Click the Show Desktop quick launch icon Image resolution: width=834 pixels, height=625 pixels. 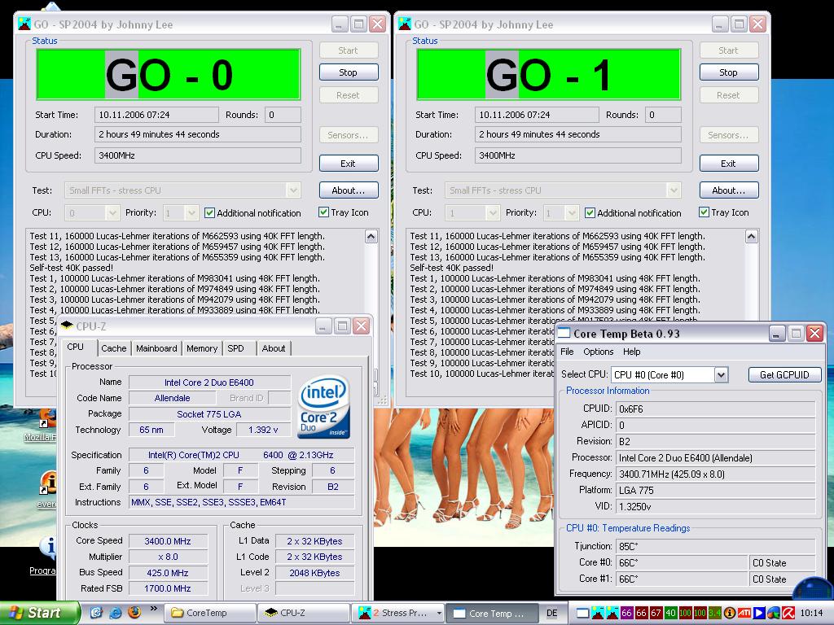point(96,613)
